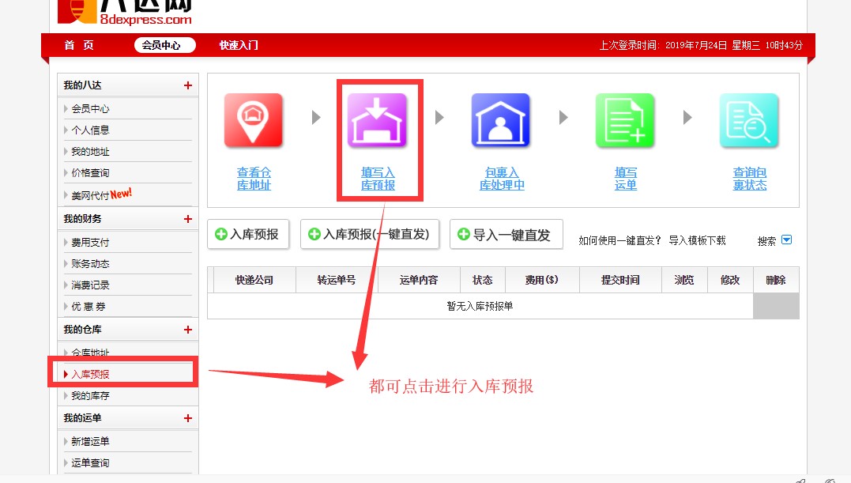Toggle the 我的八达 section plus sign

(x=188, y=85)
